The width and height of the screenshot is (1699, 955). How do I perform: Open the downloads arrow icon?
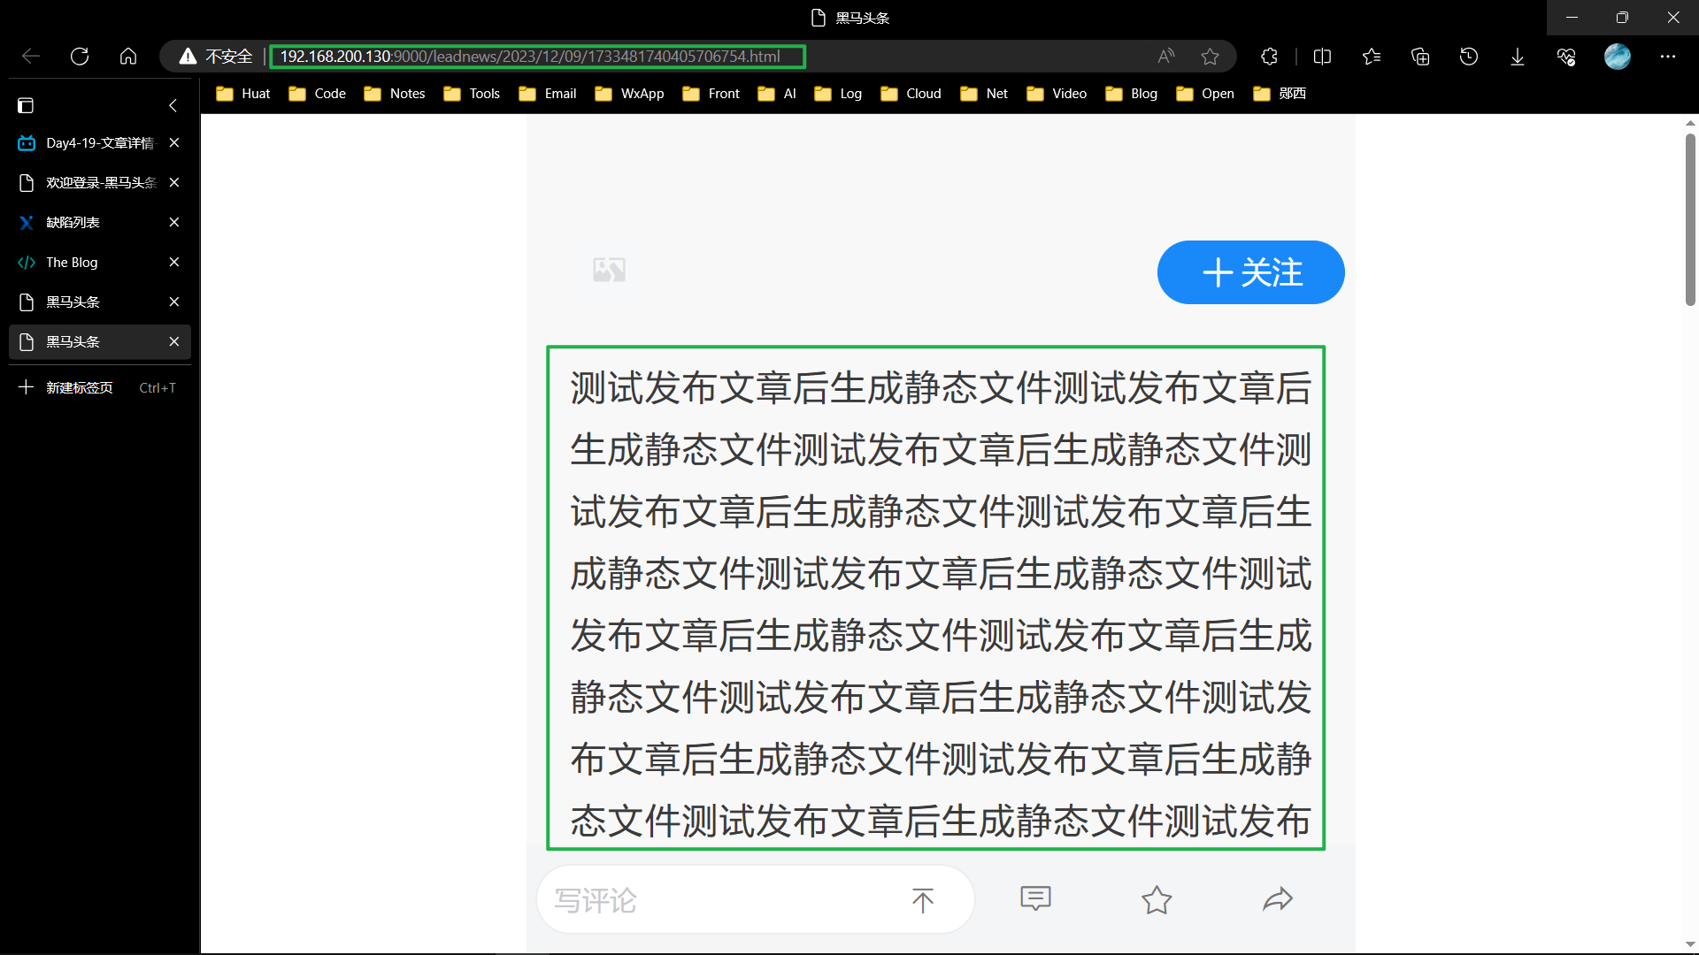pyautogui.click(x=1517, y=57)
